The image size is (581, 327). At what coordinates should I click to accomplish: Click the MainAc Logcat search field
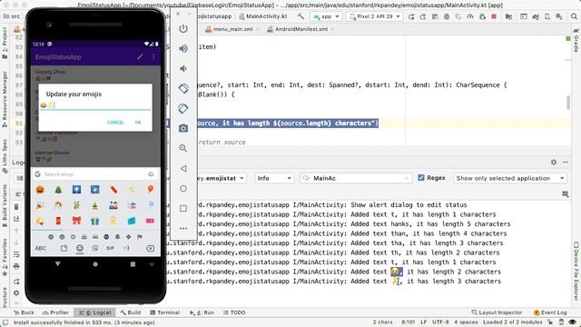[x=356, y=178]
